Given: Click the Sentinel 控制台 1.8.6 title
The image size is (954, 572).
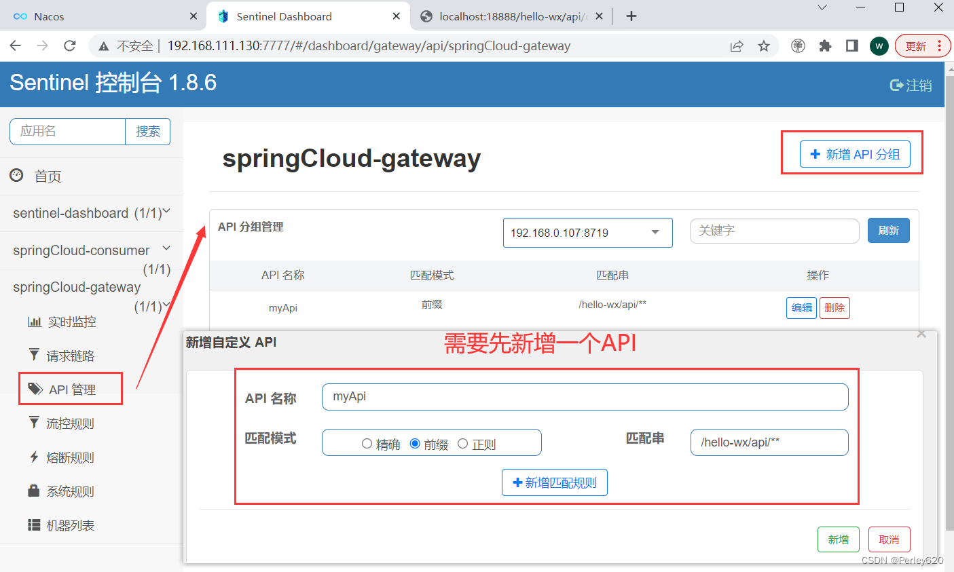Looking at the screenshot, I should (113, 83).
